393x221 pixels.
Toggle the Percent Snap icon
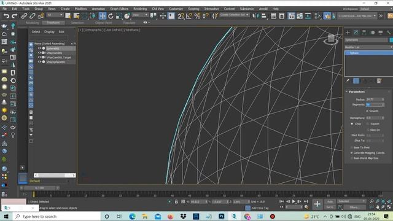(x=197, y=16)
